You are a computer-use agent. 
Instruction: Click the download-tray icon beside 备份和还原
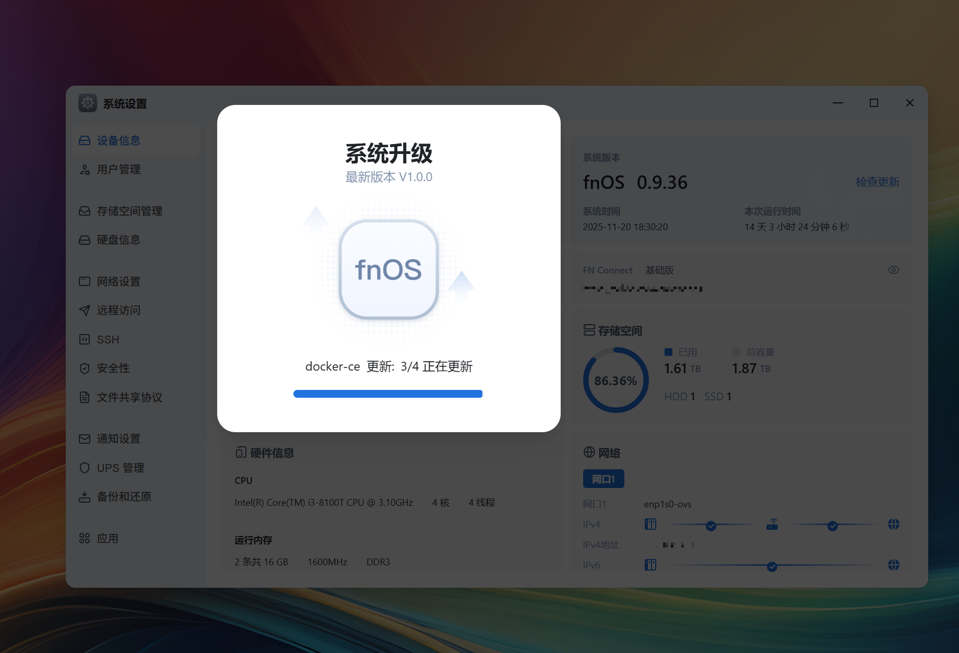[x=85, y=497]
